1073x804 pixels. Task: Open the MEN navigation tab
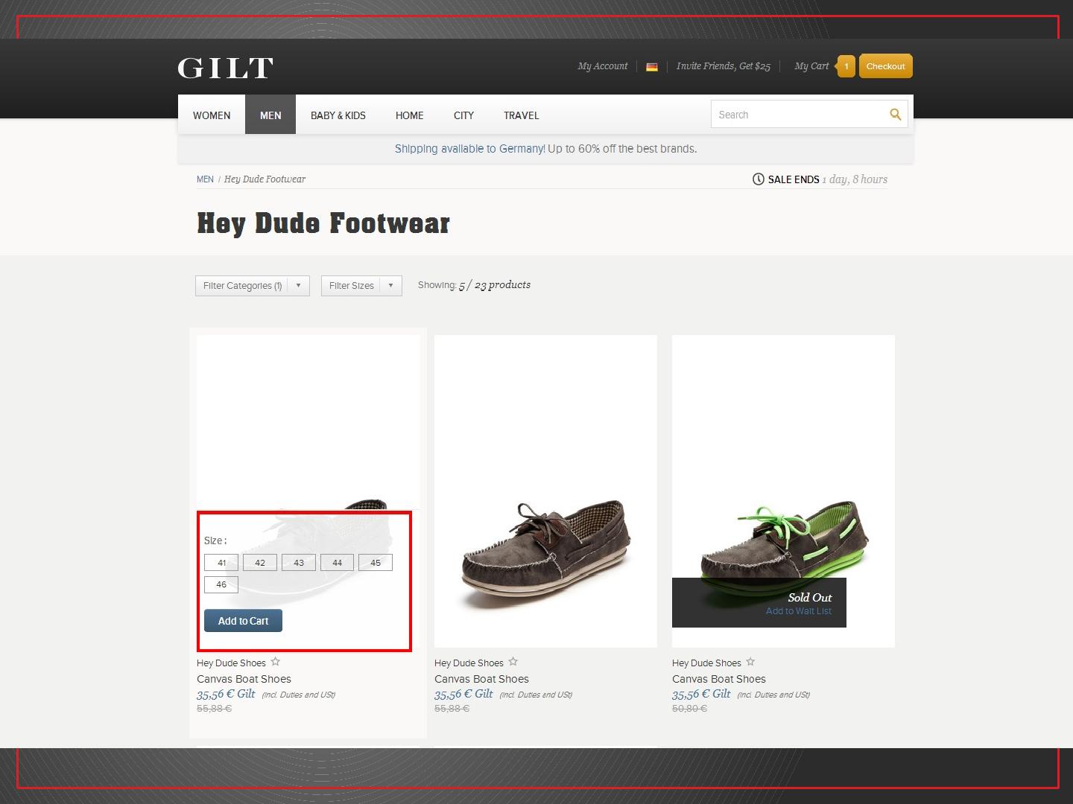coord(270,115)
